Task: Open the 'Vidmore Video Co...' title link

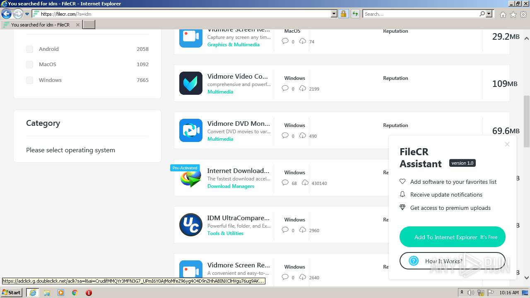Action: pyautogui.click(x=238, y=76)
